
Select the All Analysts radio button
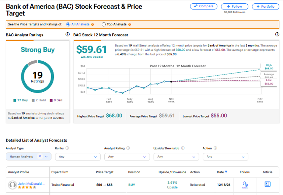click(69, 25)
